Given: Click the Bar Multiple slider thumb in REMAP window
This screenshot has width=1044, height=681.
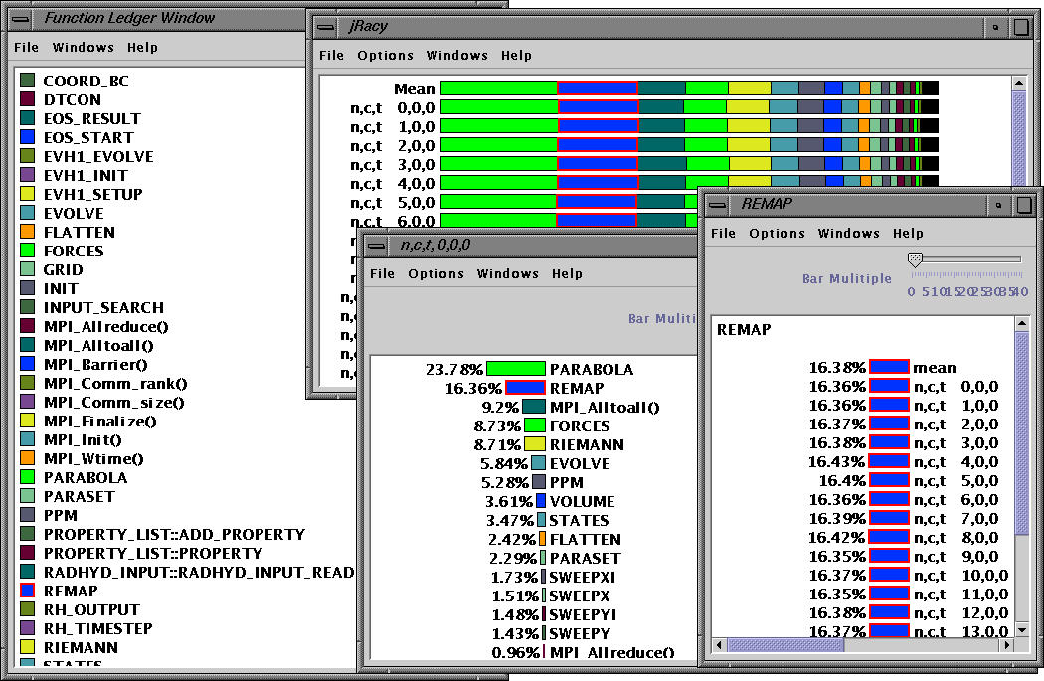Looking at the screenshot, I should 916,258.
